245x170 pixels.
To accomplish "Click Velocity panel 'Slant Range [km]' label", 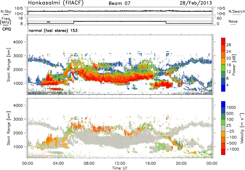I will [9, 128].
